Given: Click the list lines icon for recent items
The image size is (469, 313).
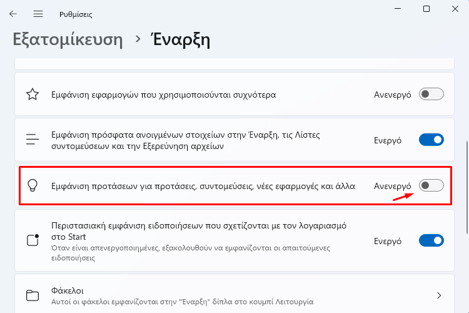Looking at the screenshot, I should (x=33, y=140).
